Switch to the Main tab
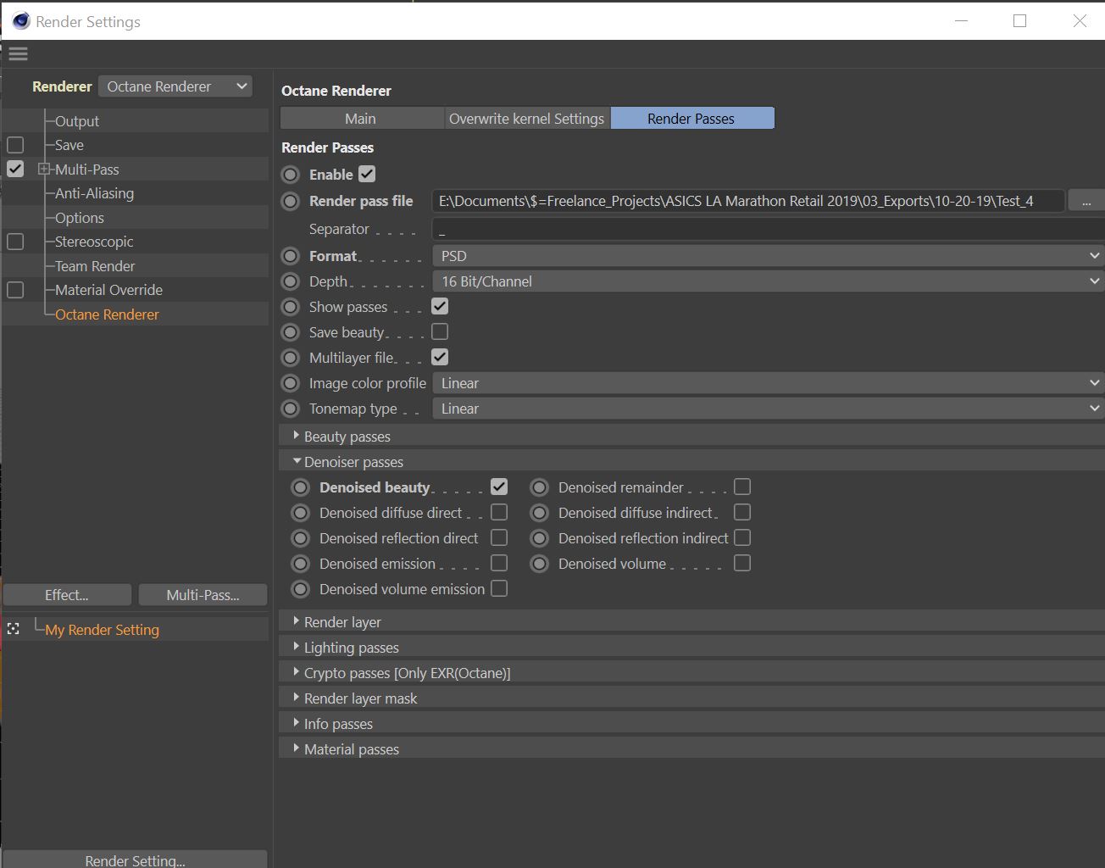This screenshot has width=1105, height=868. click(x=361, y=119)
